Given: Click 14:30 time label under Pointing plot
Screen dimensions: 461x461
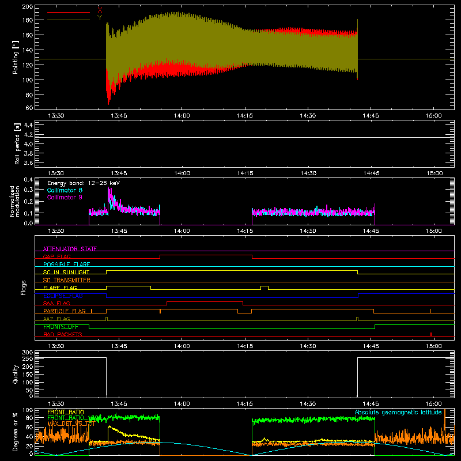Looking at the screenshot, I should (x=308, y=116).
